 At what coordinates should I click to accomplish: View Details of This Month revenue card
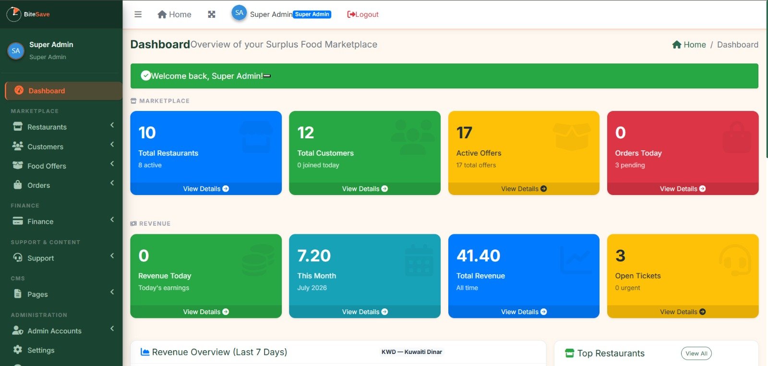pyautogui.click(x=365, y=312)
